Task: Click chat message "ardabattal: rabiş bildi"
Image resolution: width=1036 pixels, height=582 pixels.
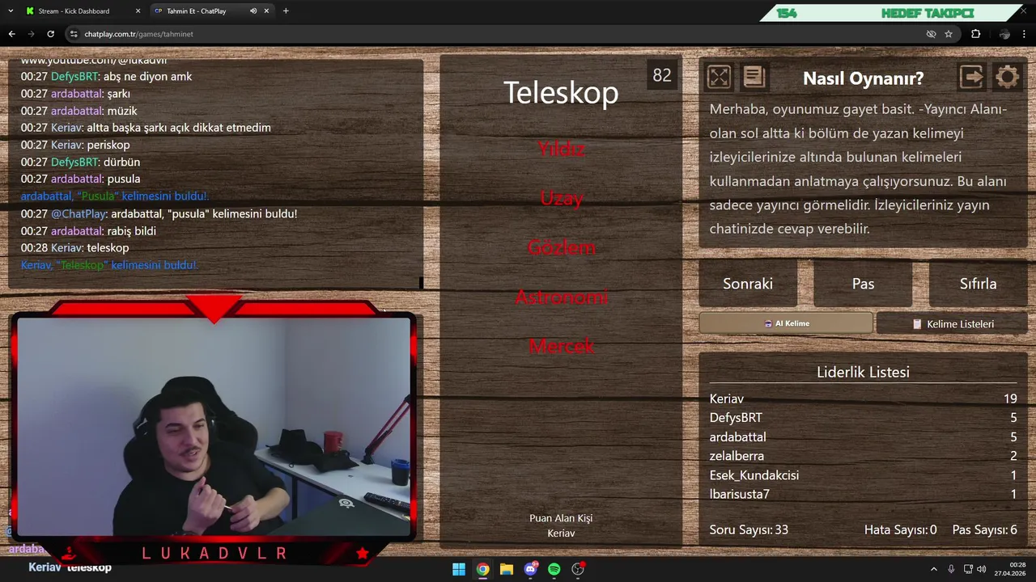Action: (x=88, y=230)
